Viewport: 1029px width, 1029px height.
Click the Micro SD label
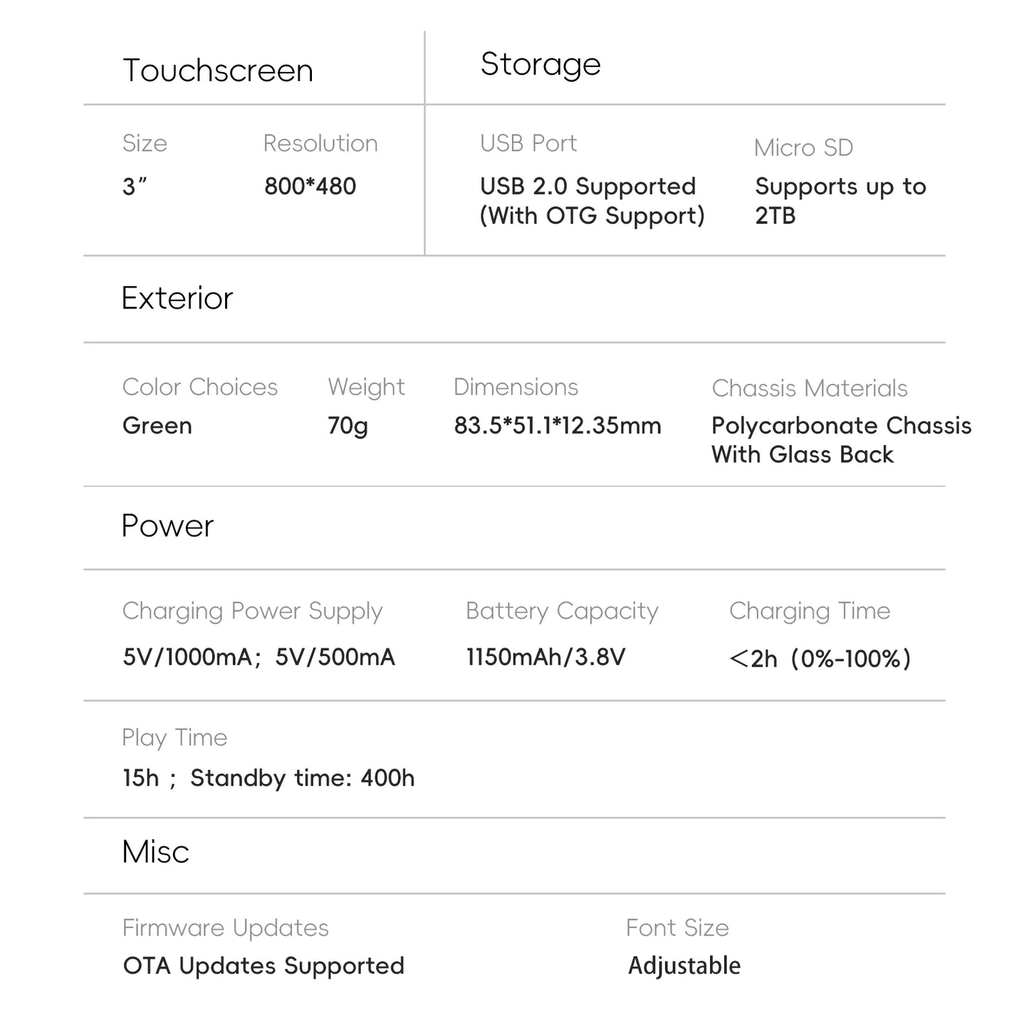[804, 147]
